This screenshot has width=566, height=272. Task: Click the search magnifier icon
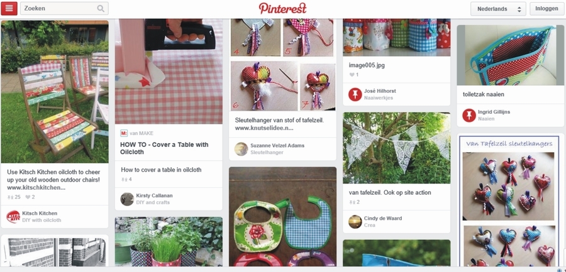pos(101,9)
